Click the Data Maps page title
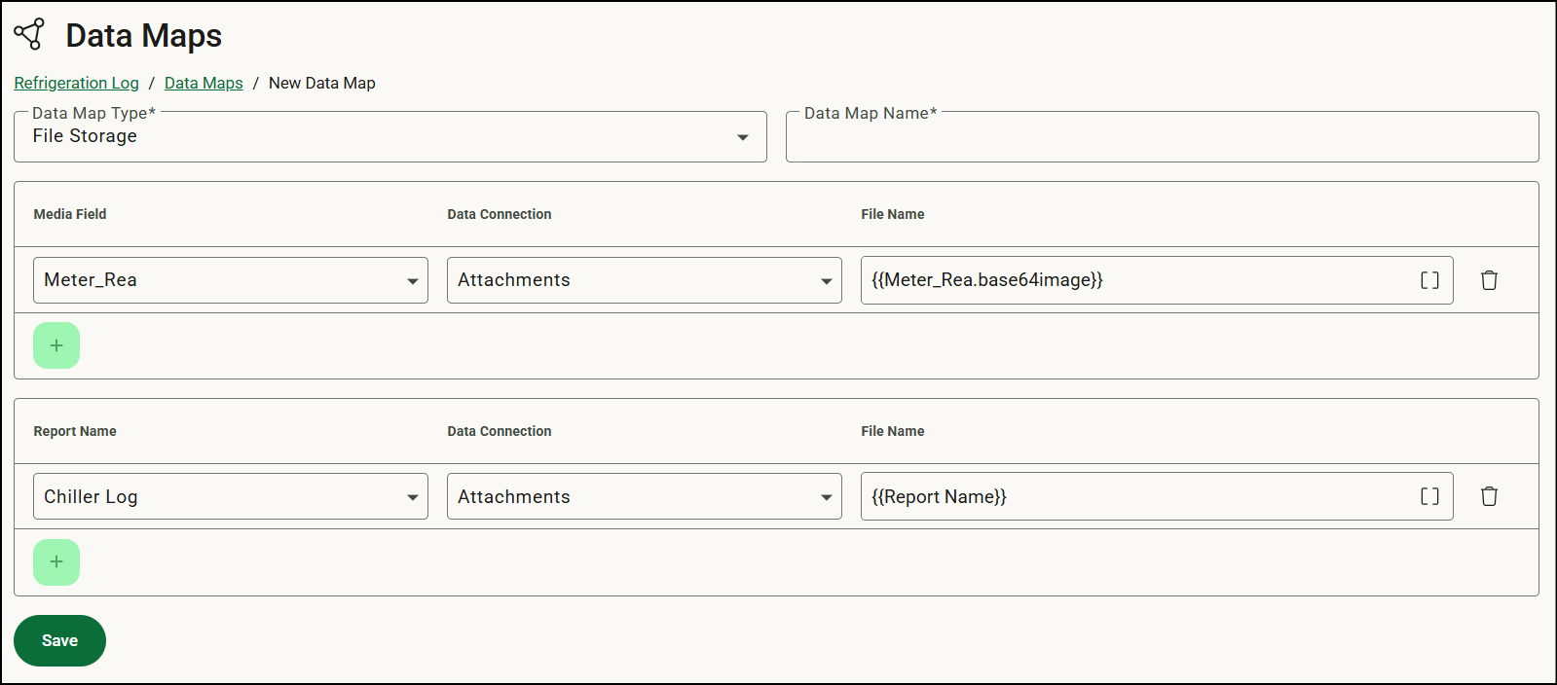The height and width of the screenshot is (685, 1557). click(x=144, y=35)
